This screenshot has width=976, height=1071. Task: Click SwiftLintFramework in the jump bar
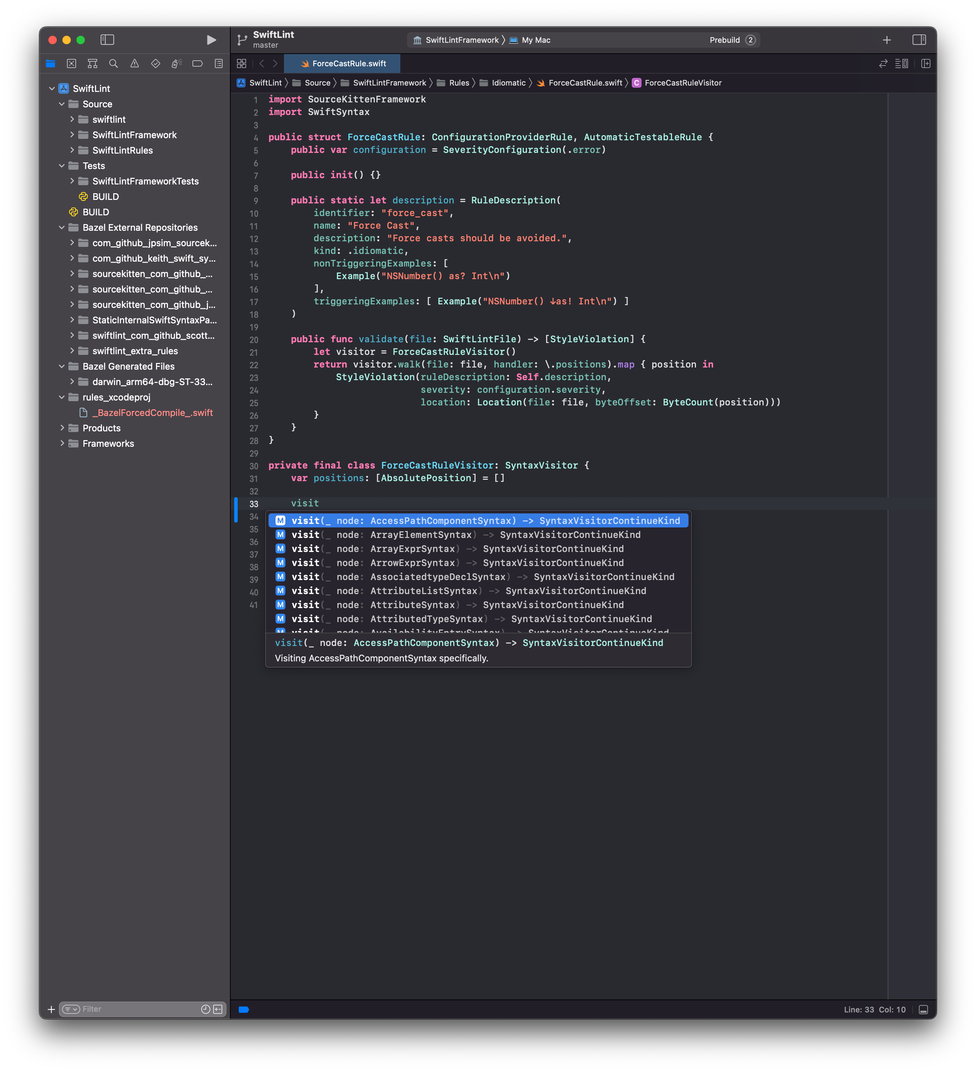tap(384, 83)
